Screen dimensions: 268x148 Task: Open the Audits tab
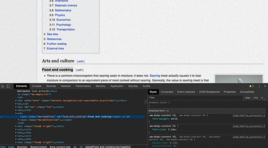(x=146, y=86)
